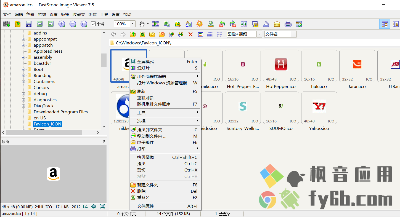This screenshot has width=400, height=217.
Task: Expand the diagnostics folder node
Action: click(23, 100)
